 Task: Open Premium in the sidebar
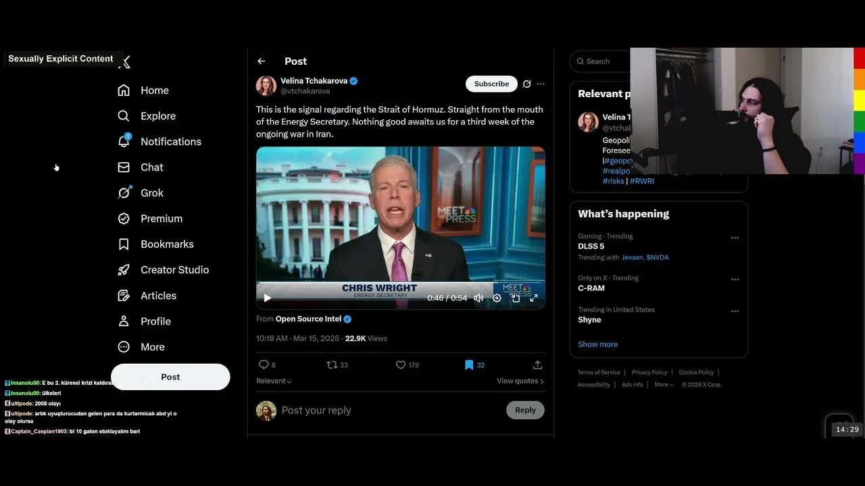pyautogui.click(x=150, y=219)
